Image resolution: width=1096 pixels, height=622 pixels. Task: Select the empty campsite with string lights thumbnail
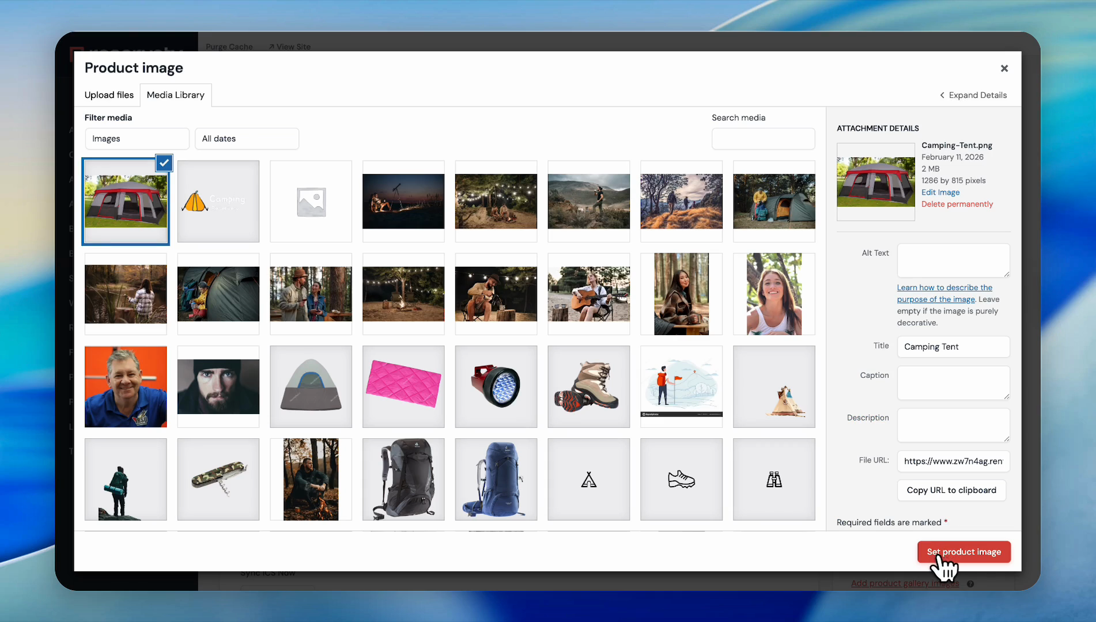[403, 294]
